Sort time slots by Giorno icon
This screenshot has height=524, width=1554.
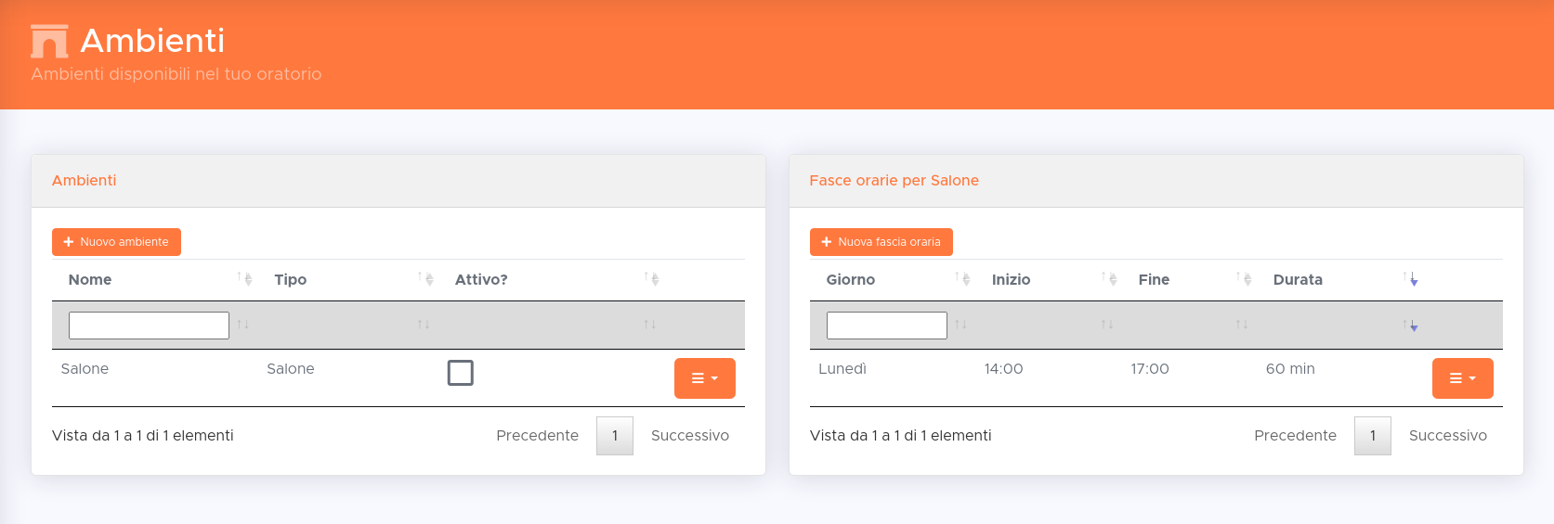tap(962, 279)
